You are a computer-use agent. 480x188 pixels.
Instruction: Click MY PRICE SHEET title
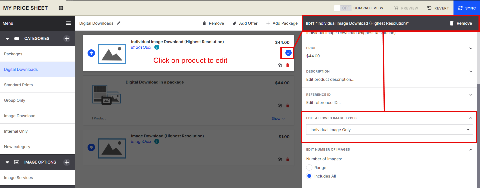26,8
